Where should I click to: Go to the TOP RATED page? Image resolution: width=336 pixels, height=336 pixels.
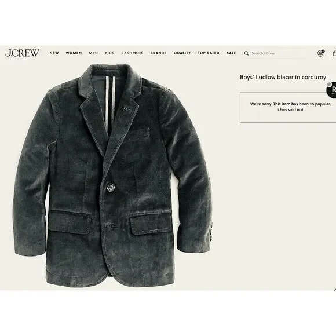tap(209, 53)
